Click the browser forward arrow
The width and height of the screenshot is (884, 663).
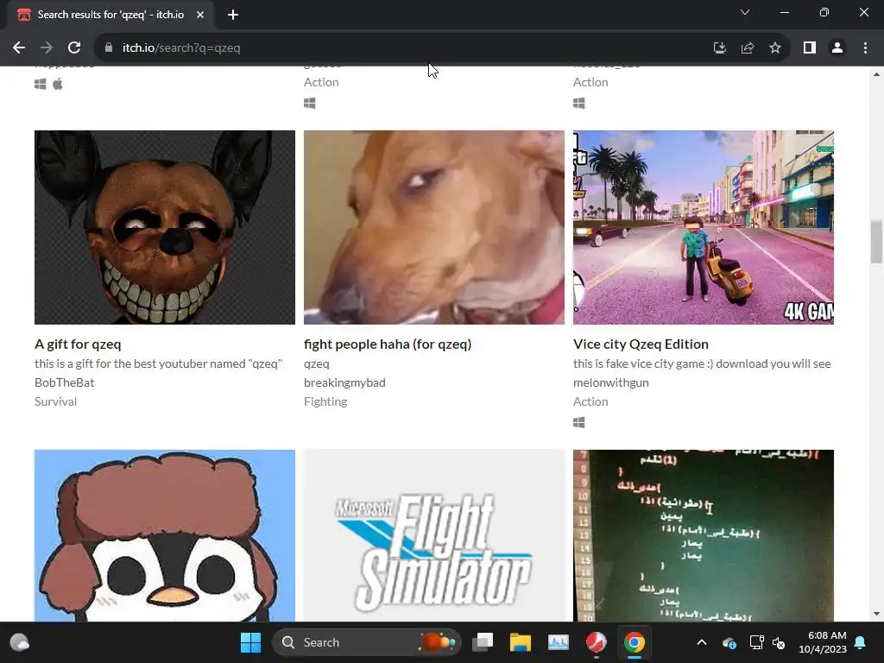(x=47, y=48)
